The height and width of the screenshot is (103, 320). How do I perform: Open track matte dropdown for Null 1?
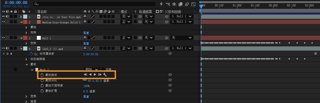click(149, 38)
